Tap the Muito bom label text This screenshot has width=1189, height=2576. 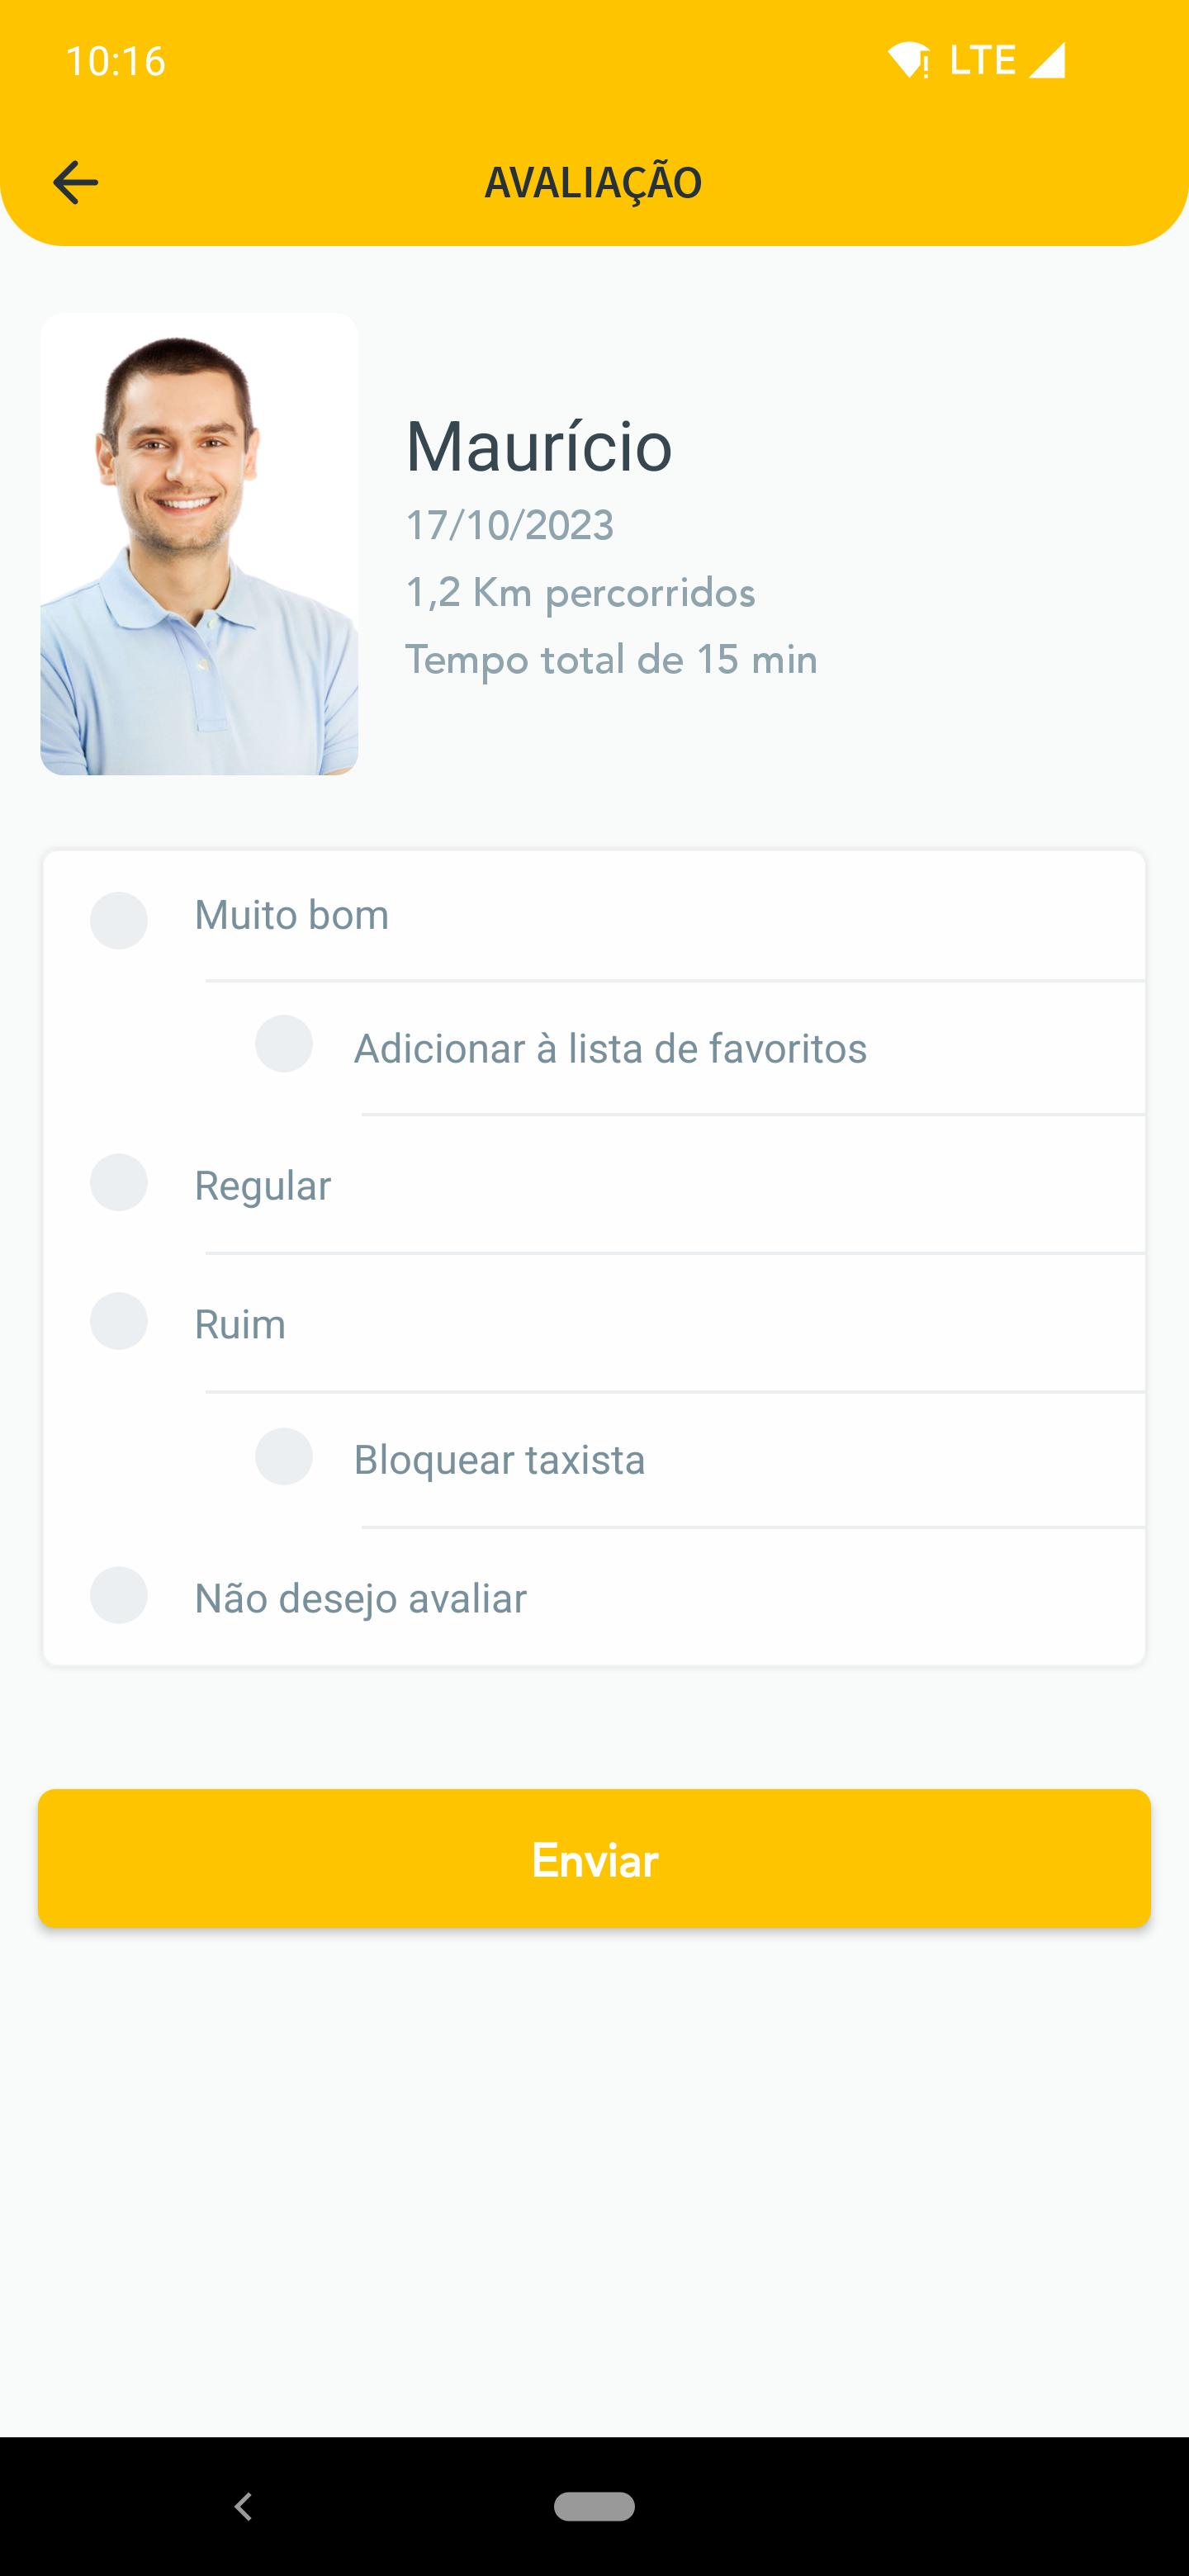pyautogui.click(x=291, y=915)
